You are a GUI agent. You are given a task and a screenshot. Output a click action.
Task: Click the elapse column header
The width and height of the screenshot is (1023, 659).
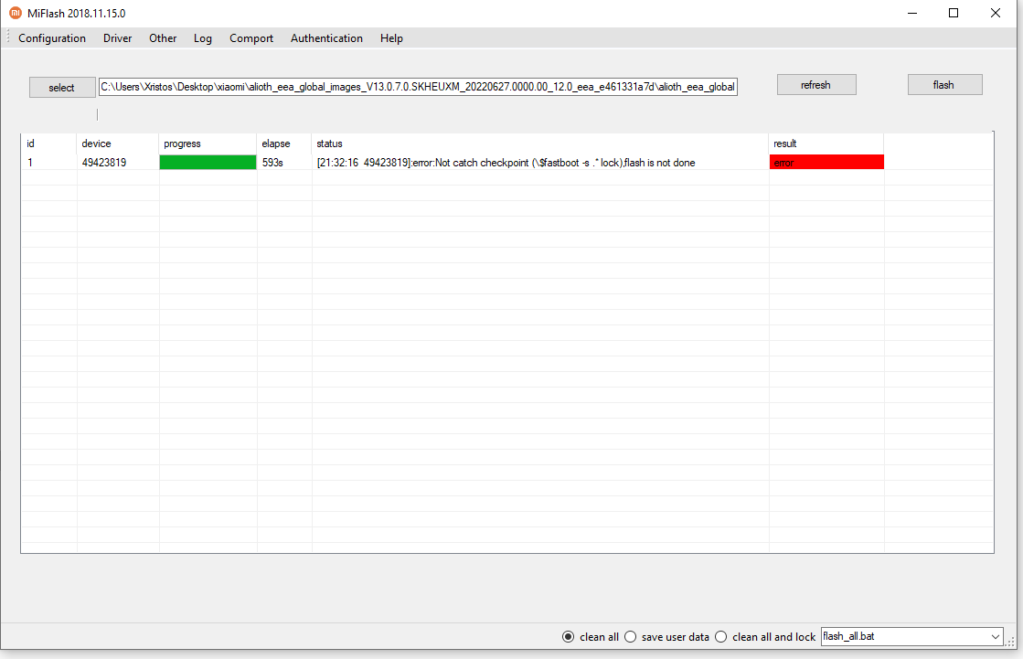pyautogui.click(x=284, y=143)
